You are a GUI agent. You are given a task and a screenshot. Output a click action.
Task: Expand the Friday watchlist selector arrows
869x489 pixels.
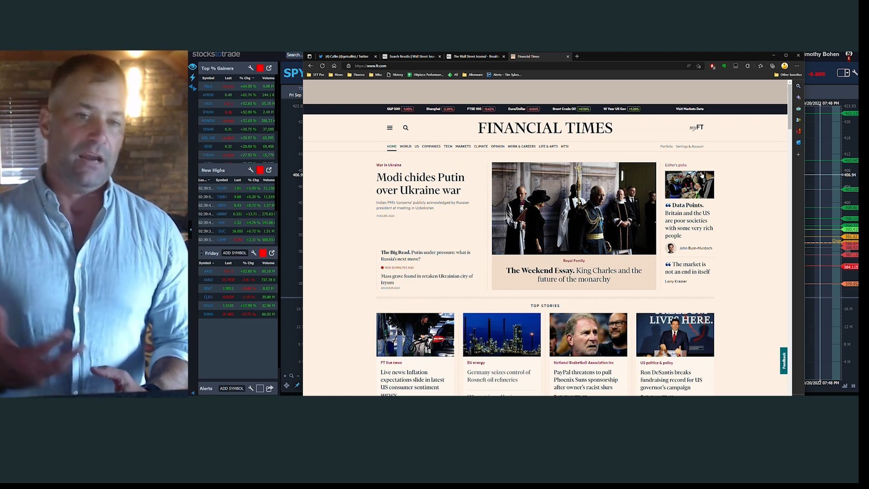click(202, 253)
